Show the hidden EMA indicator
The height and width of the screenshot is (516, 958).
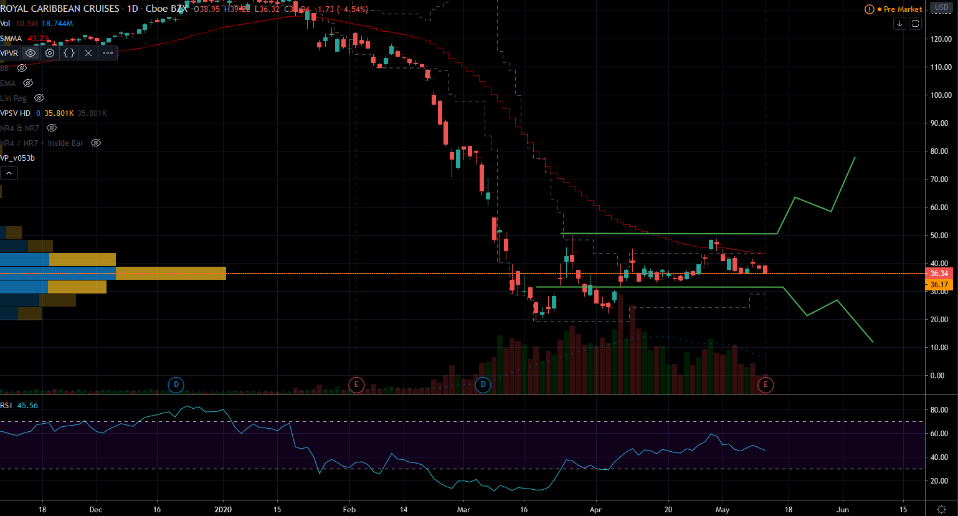click(x=27, y=83)
